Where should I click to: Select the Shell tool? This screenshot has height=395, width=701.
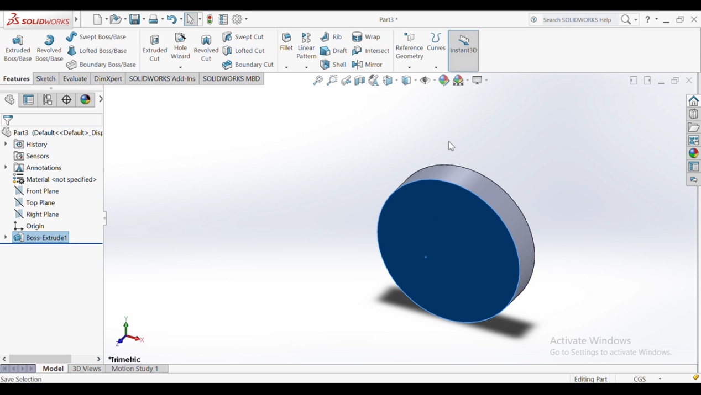coord(333,65)
